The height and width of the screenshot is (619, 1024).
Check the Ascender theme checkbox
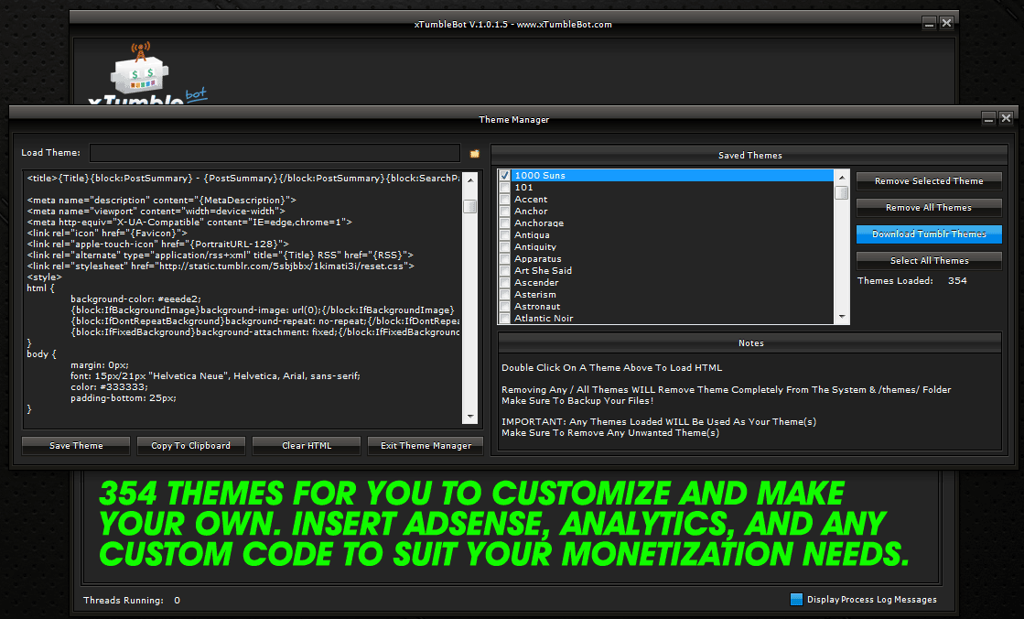(504, 282)
